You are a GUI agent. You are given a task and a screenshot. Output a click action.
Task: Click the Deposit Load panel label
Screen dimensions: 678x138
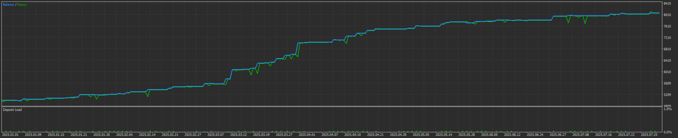click(12, 110)
